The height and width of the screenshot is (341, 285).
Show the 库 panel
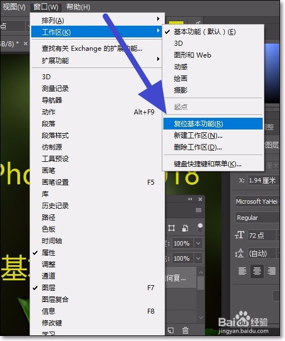[97, 194]
